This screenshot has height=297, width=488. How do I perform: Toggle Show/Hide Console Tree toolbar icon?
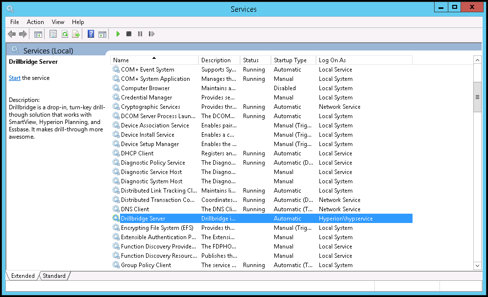pos(38,34)
